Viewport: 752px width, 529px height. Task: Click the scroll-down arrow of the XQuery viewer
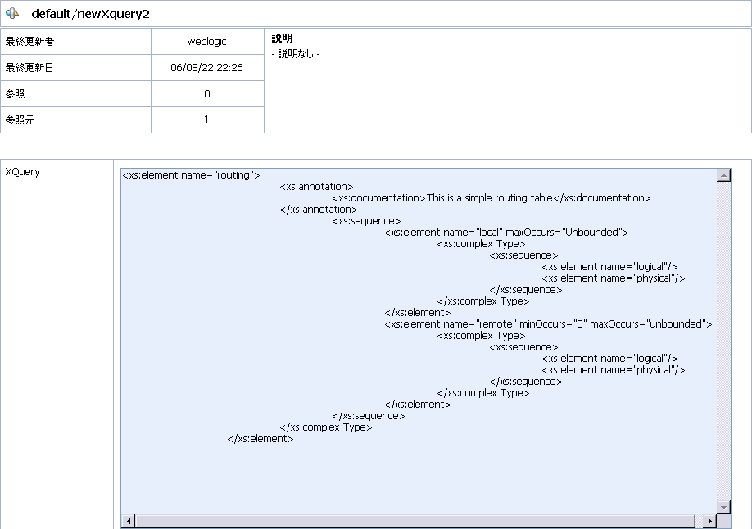click(x=723, y=505)
